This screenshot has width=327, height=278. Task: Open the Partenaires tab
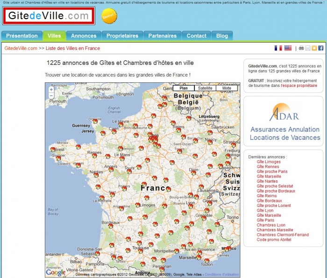click(163, 36)
